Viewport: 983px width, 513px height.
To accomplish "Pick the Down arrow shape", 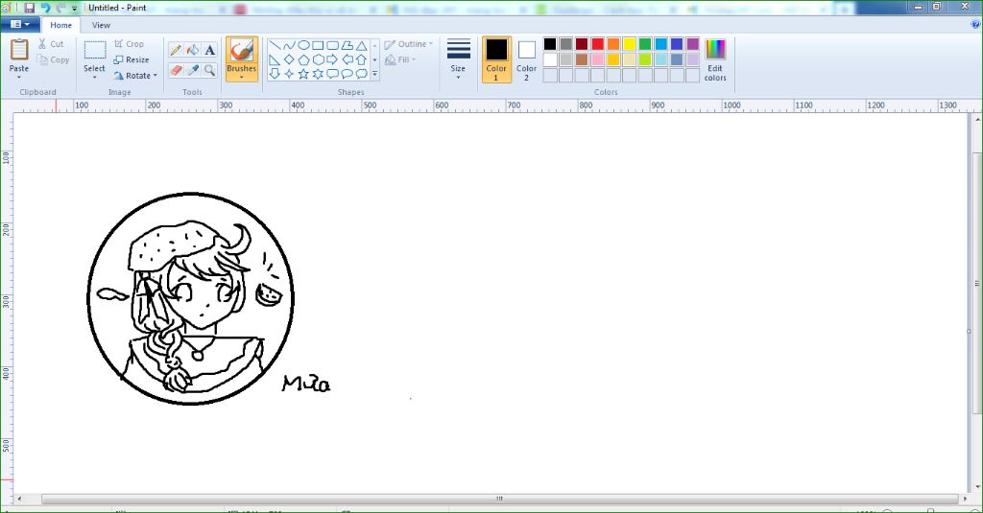I will pyautogui.click(x=275, y=74).
